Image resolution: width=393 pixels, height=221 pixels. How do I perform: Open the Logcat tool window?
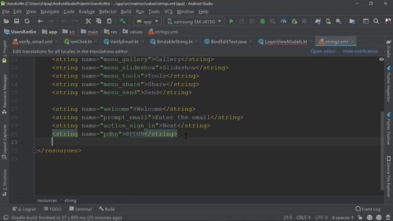[x=24, y=209]
